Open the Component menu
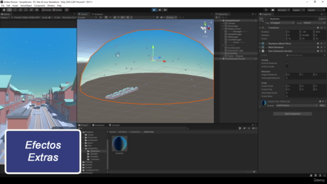The height and width of the screenshot is (184, 327). tap(39, 6)
